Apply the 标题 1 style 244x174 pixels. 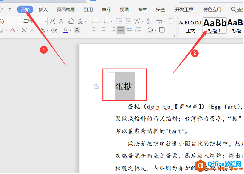tap(214, 26)
